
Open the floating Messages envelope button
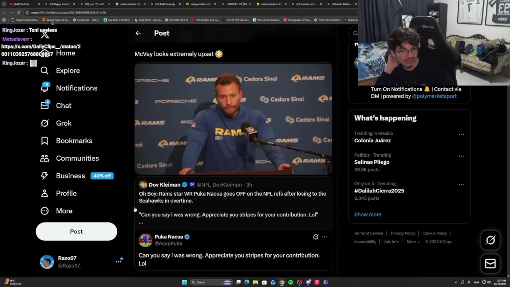(x=490, y=263)
